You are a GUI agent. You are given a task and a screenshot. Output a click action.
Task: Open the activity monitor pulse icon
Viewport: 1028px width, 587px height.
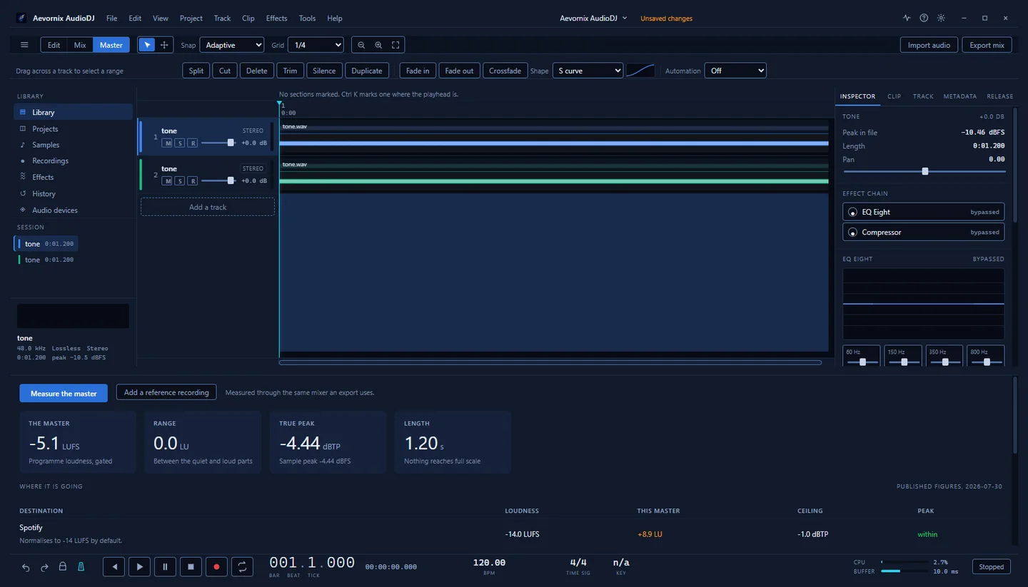907,18
